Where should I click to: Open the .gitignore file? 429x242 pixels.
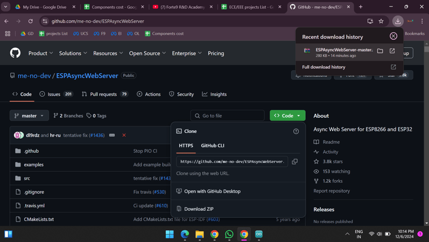(34, 192)
